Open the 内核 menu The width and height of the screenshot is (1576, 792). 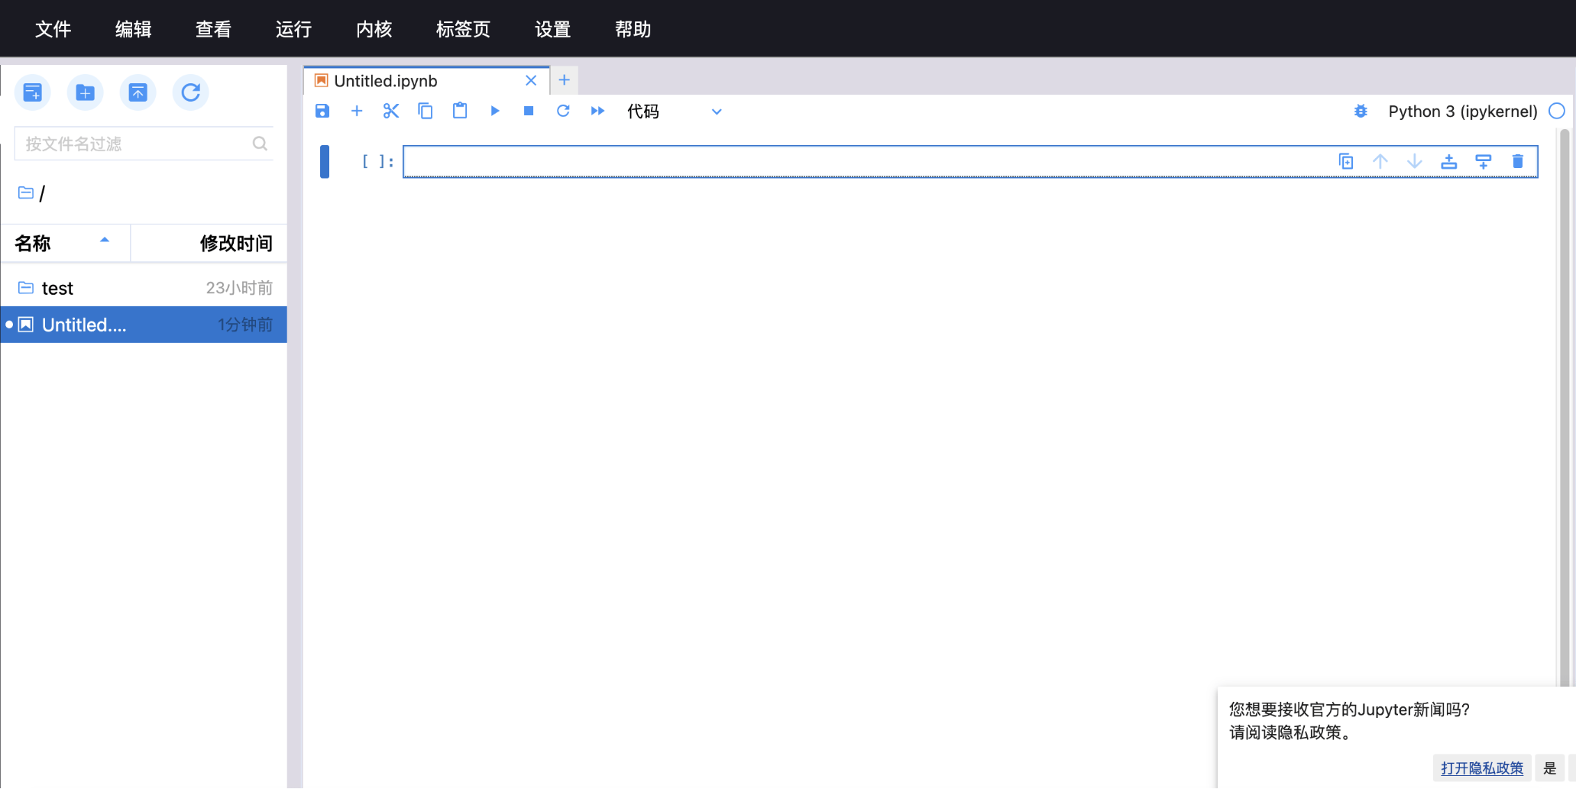click(374, 29)
